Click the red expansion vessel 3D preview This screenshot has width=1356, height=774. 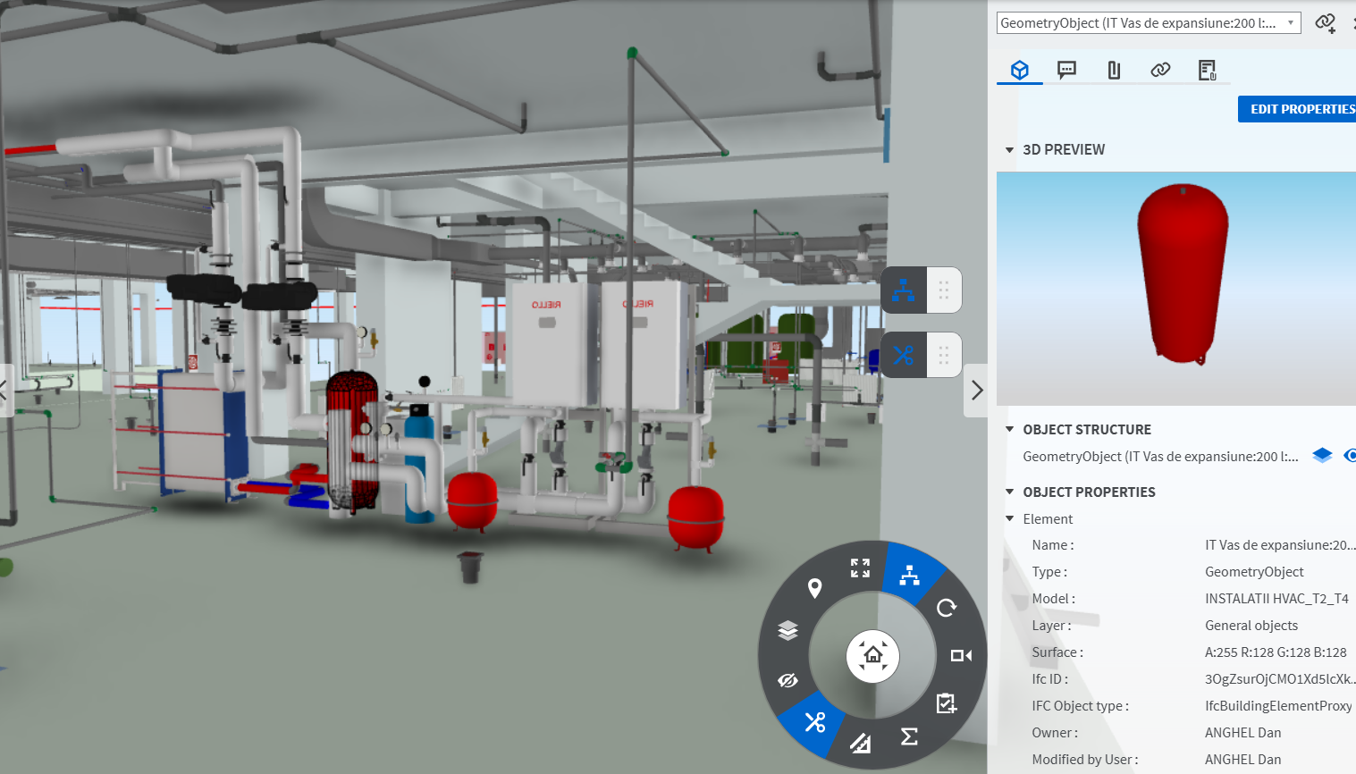(x=1182, y=273)
